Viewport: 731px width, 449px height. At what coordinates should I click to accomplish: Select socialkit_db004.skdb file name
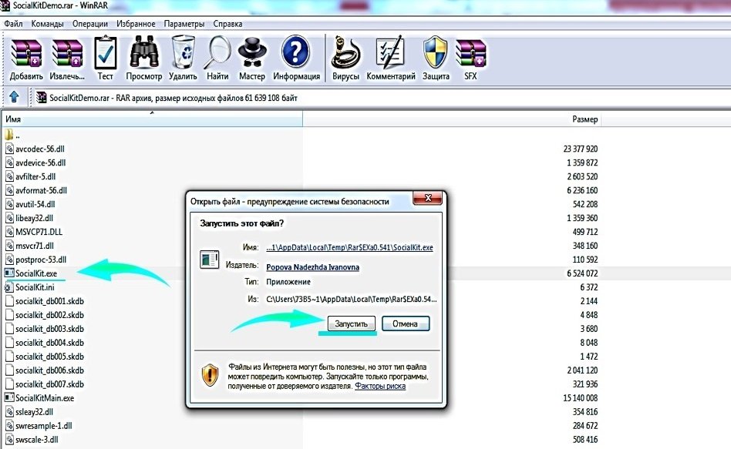pos(49,343)
